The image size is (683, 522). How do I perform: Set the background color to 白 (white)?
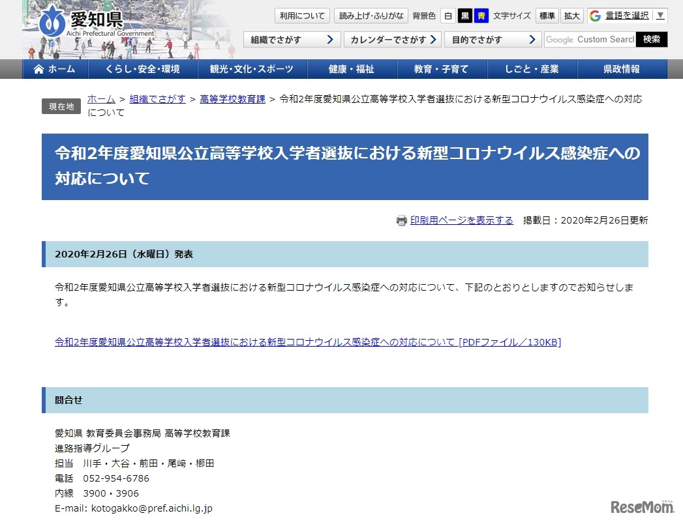click(448, 16)
